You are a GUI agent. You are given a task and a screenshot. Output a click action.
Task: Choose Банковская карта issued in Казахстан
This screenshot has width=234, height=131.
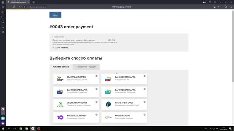(124, 92)
